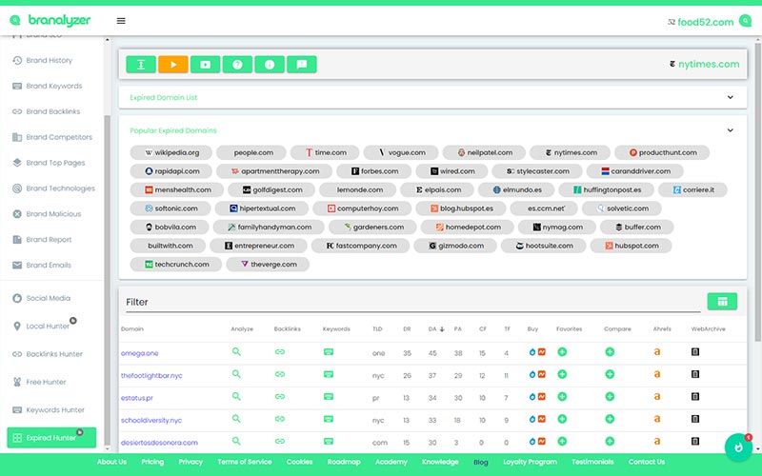This screenshot has width=762, height=476.
Task: Click the Filter input field
Action: [x=413, y=302]
